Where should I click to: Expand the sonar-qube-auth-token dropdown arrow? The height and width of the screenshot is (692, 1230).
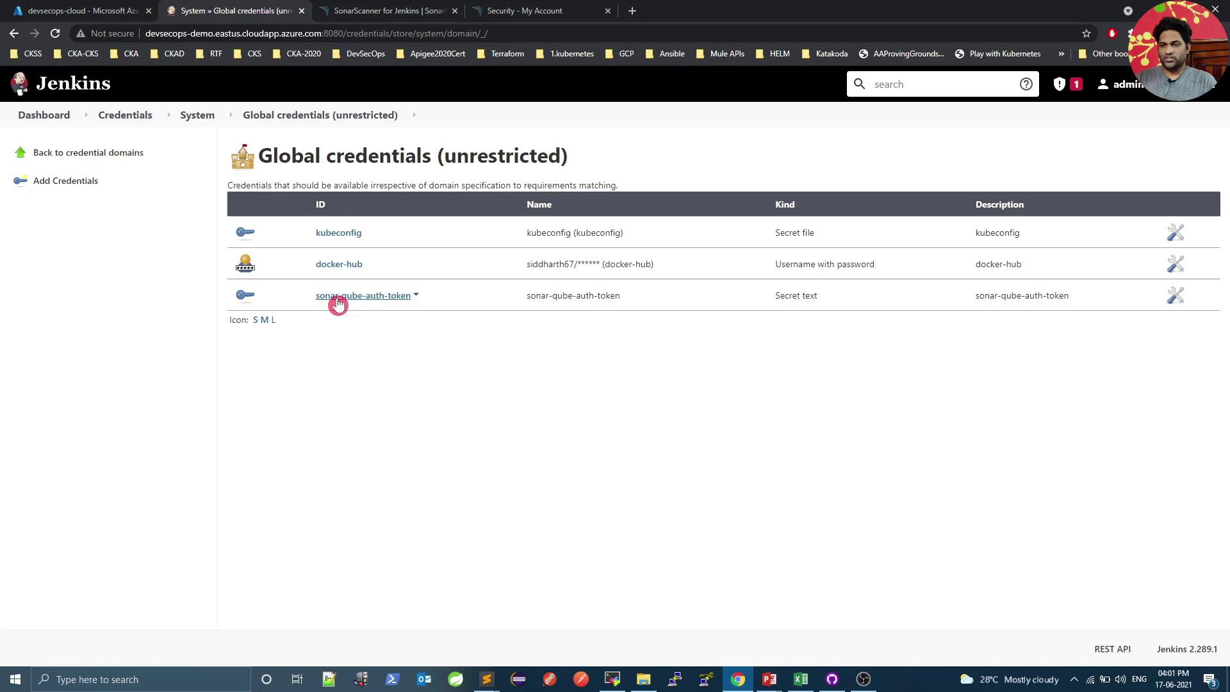coord(416,295)
